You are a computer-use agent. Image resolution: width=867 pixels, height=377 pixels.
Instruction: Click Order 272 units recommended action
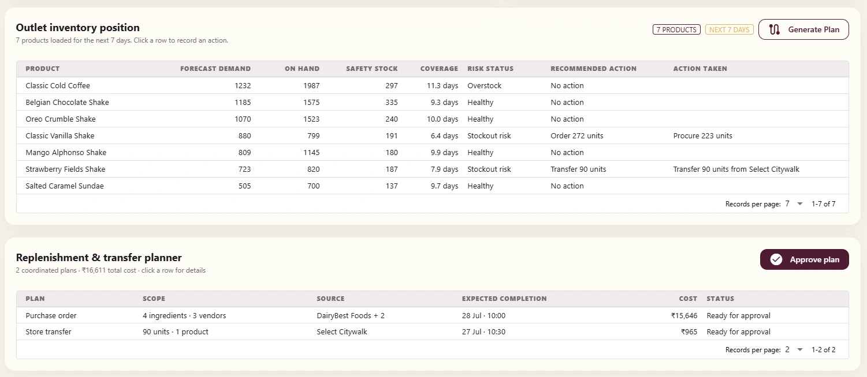tap(576, 135)
